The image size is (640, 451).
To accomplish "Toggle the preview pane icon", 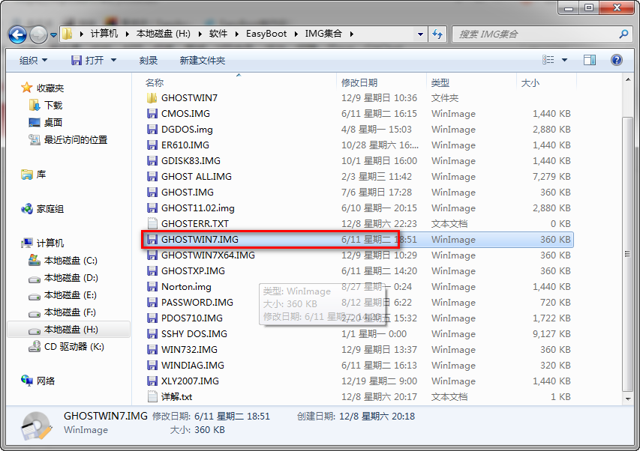I will tap(590, 60).
